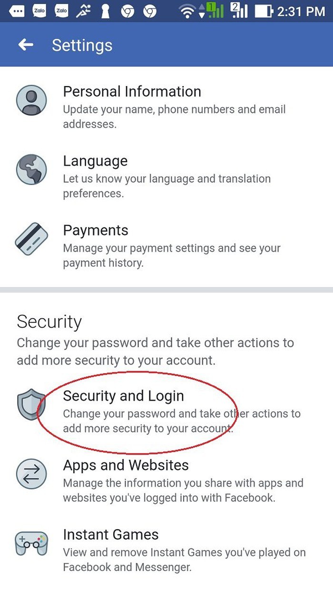Choose Apps and Websites title

(x=126, y=465)
